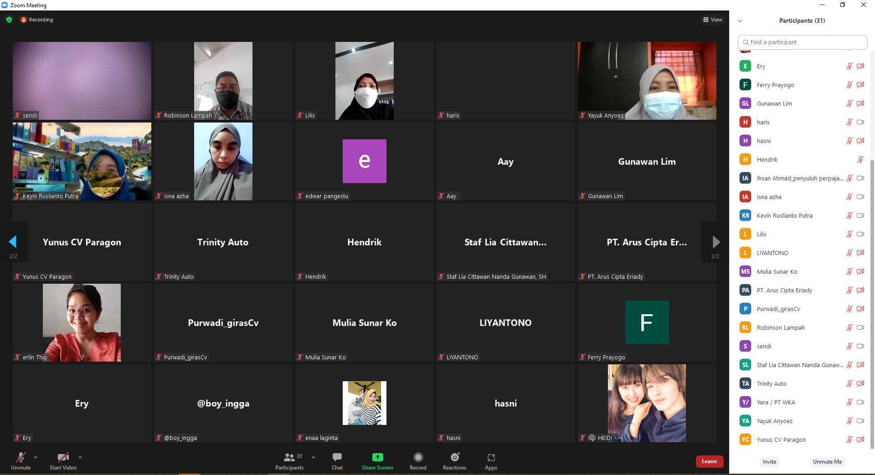
Task: Open the Reactions menu
Action: tap(454, 458)
